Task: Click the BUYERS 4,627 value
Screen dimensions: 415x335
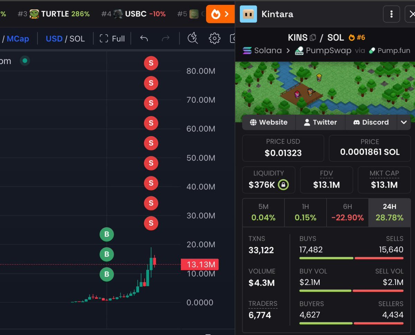Action: [x=310, y=315]
